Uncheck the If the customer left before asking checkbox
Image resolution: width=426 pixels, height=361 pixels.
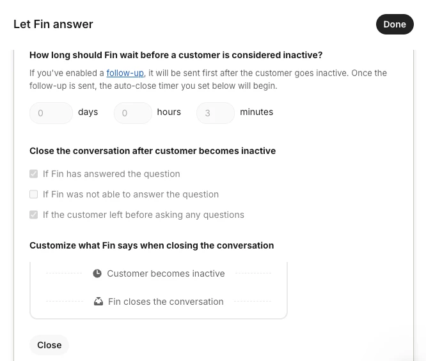click(x=34, y=215)
